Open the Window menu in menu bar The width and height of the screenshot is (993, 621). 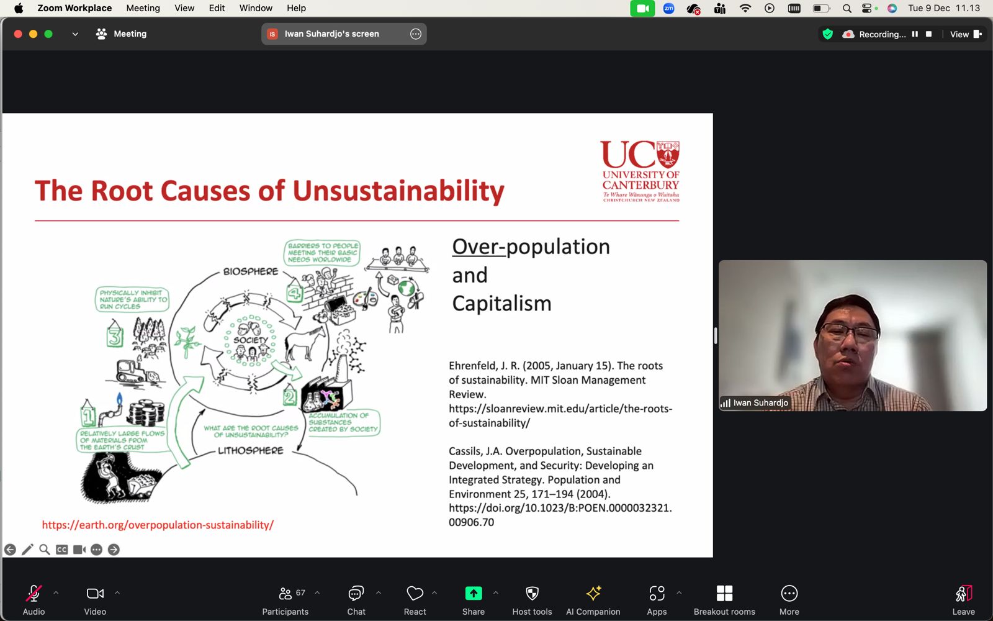pyautogui.click(x=256, y=8)
